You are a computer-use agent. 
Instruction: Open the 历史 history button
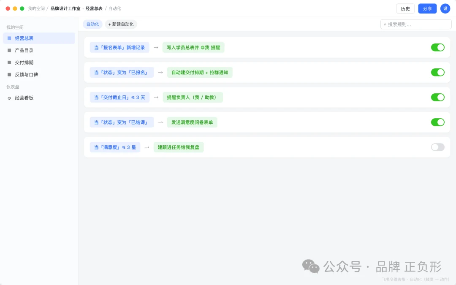click(405, 9)
